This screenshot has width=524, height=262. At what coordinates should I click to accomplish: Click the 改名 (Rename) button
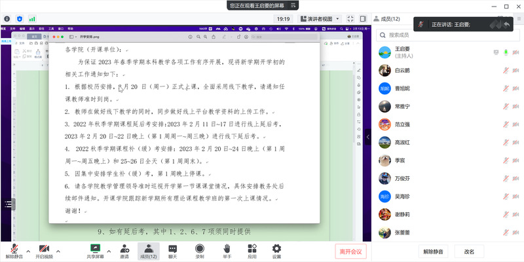coord(469,252)
